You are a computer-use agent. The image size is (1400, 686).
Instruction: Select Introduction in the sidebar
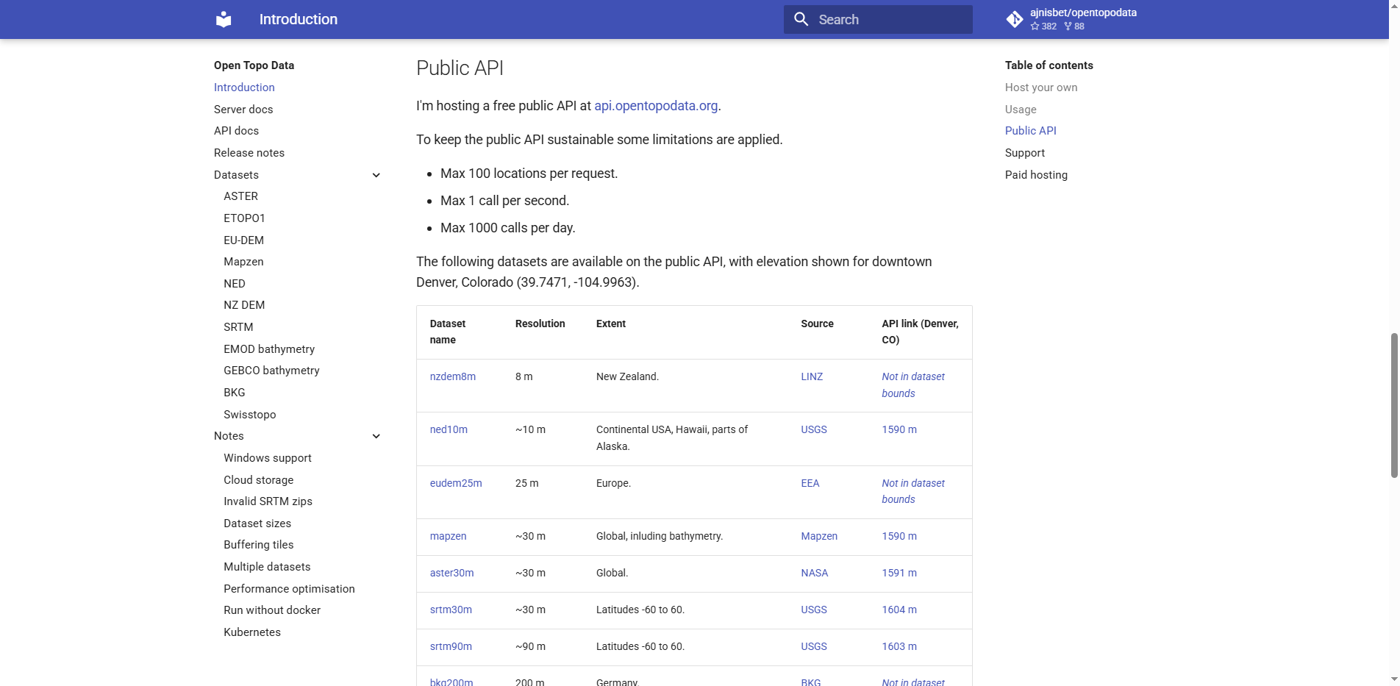244,87
